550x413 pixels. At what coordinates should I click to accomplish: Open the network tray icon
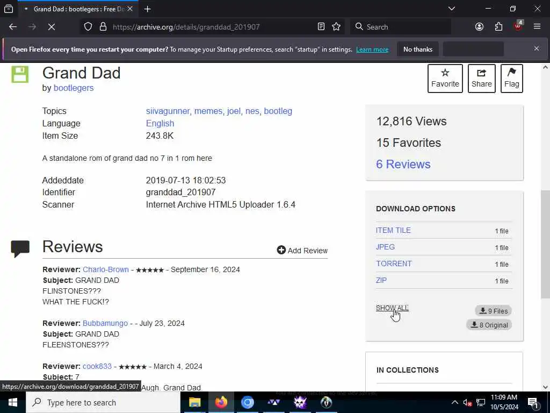[481, 402]
